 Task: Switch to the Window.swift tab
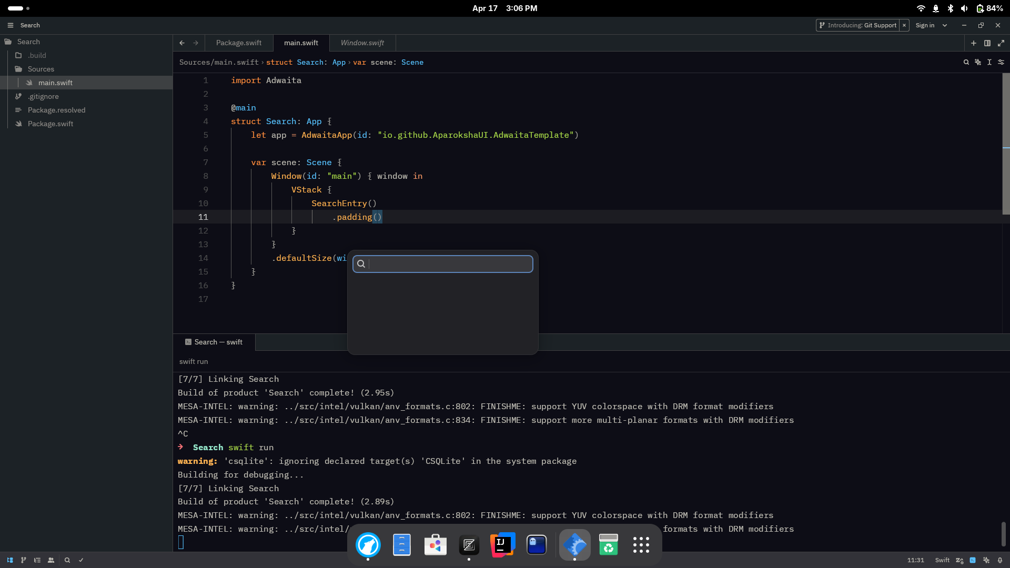point(362,43)
